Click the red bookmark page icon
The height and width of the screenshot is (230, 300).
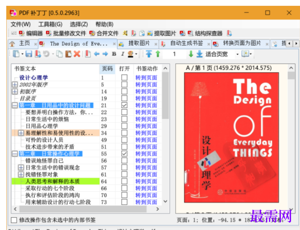point(88,54)
